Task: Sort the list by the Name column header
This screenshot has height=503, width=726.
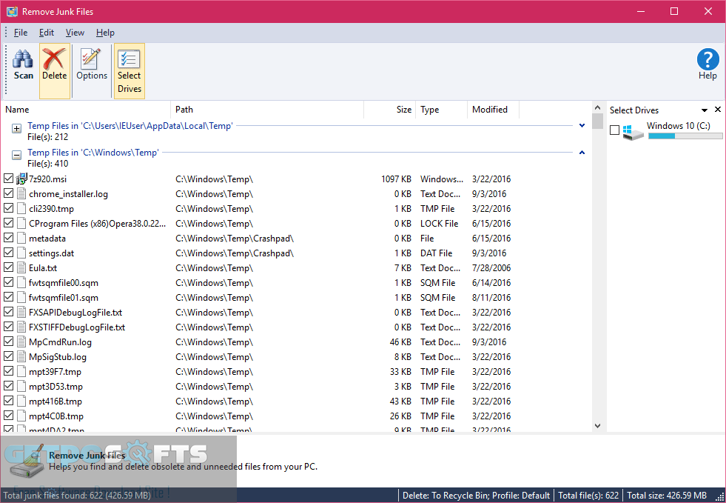Action: (86, 110)
